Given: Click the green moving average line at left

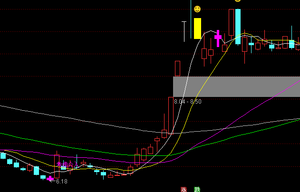Looking at the screenshot, I should tap(14, 136).
